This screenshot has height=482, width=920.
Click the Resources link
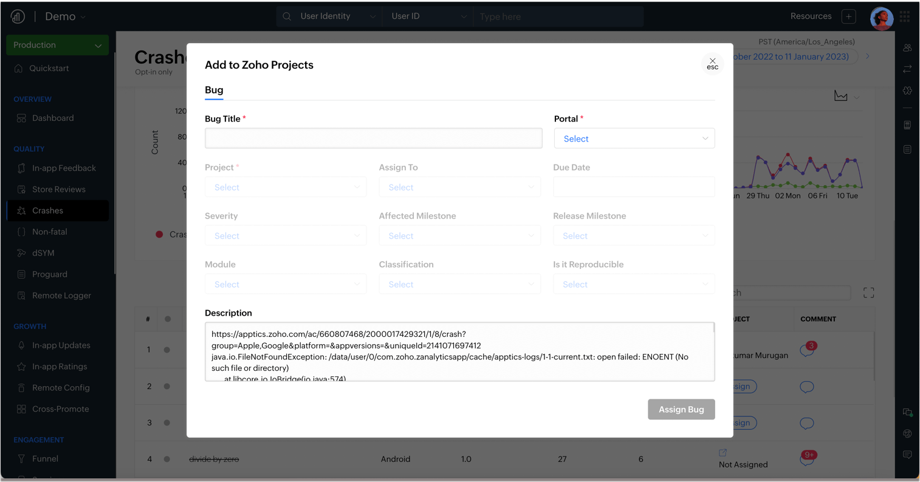point(811,16)
